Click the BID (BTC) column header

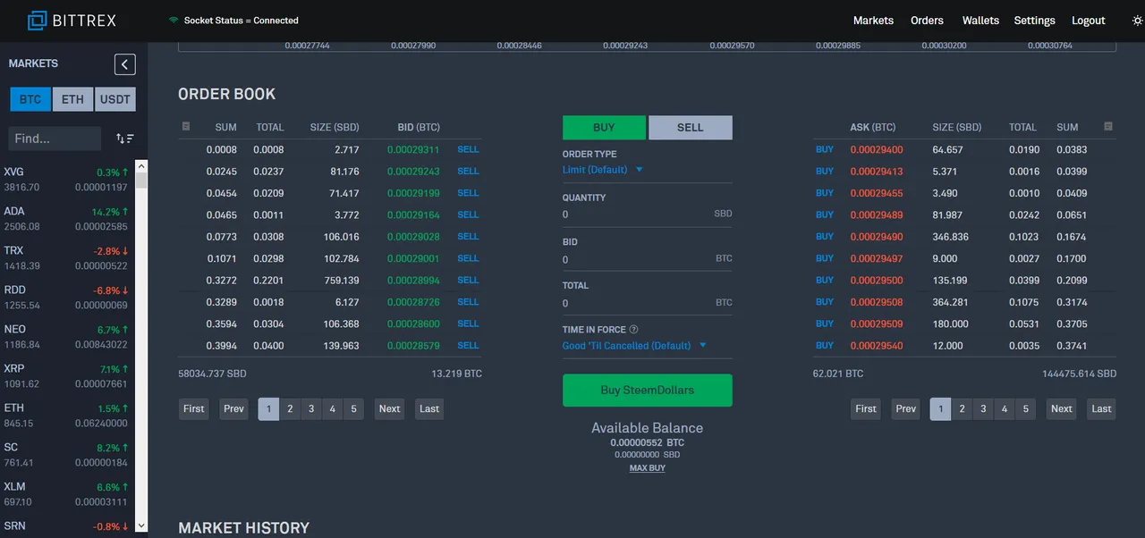pyautogui.click(x=419, y=128)
